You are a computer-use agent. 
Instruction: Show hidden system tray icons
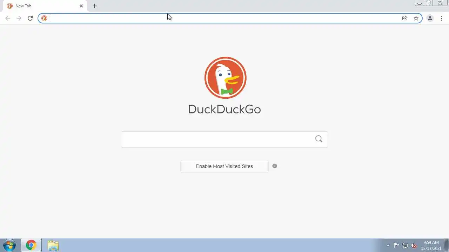(388, 245)
